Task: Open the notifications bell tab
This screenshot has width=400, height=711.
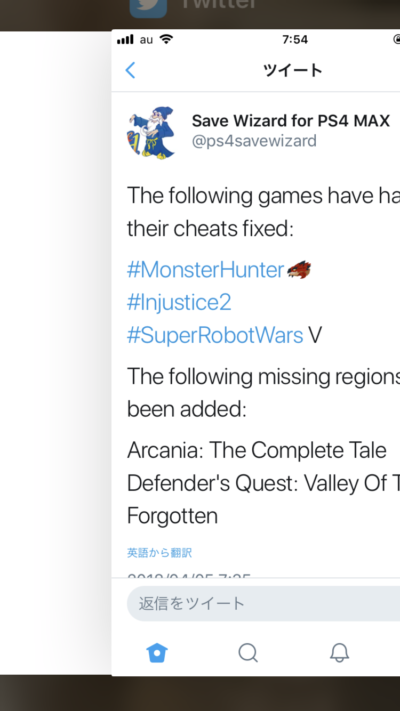Action: pyautogui.click(x=339, y=652)
